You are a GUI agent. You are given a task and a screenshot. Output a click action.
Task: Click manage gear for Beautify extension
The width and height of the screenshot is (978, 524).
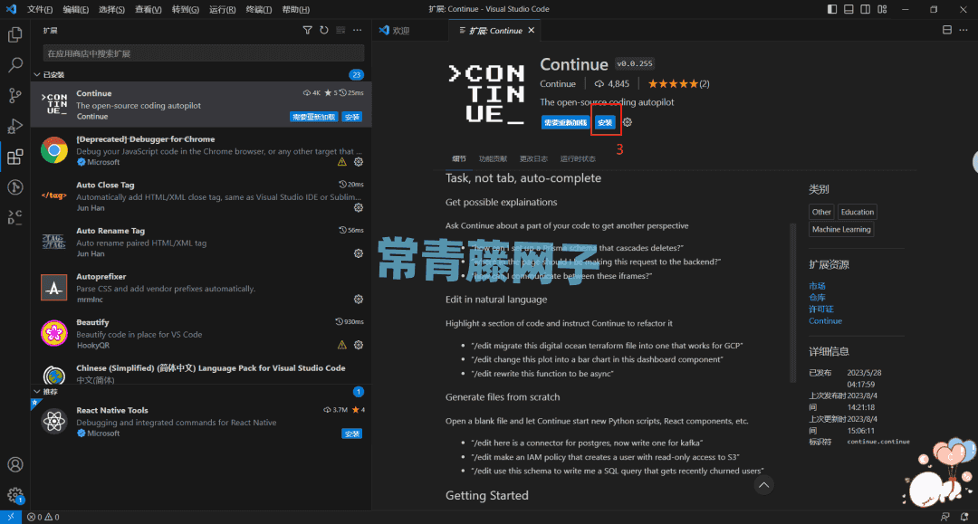click(x=359, y=345)
